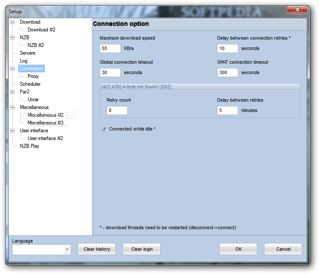Click the Connection option heading

[x=121, y=24]
